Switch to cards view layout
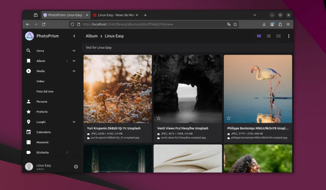The image size is (326, 190). [x=259, y=36]
